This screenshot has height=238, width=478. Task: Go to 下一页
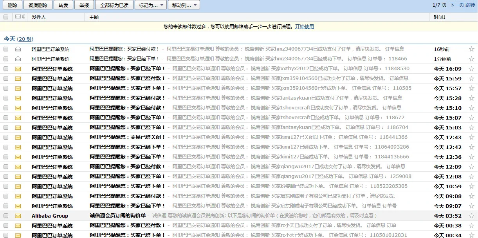(x=456, y=5)
